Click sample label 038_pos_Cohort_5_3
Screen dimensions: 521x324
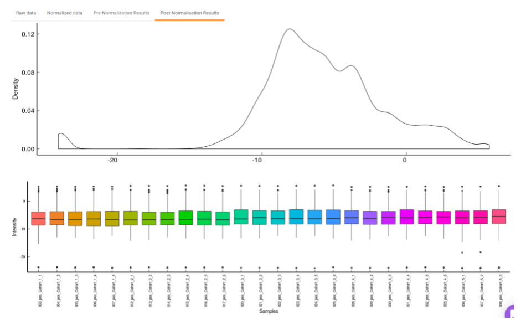501,291
